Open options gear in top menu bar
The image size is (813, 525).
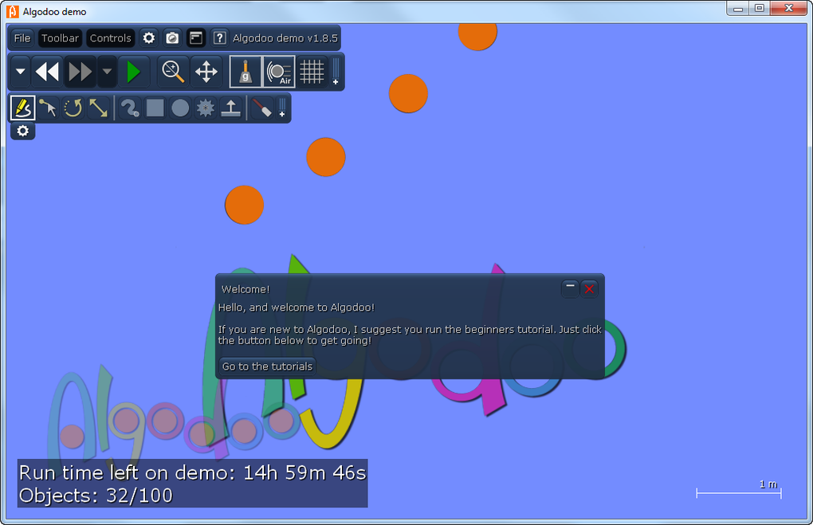149,37
